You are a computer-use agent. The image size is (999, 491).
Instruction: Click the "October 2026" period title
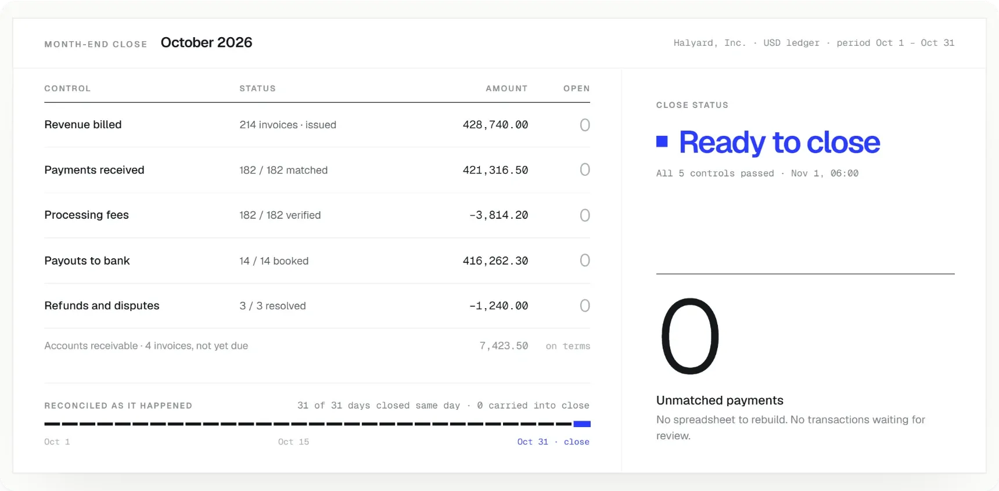pos(206,42)
